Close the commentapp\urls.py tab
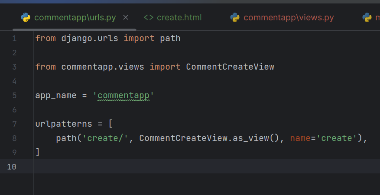 coord(126,17)
